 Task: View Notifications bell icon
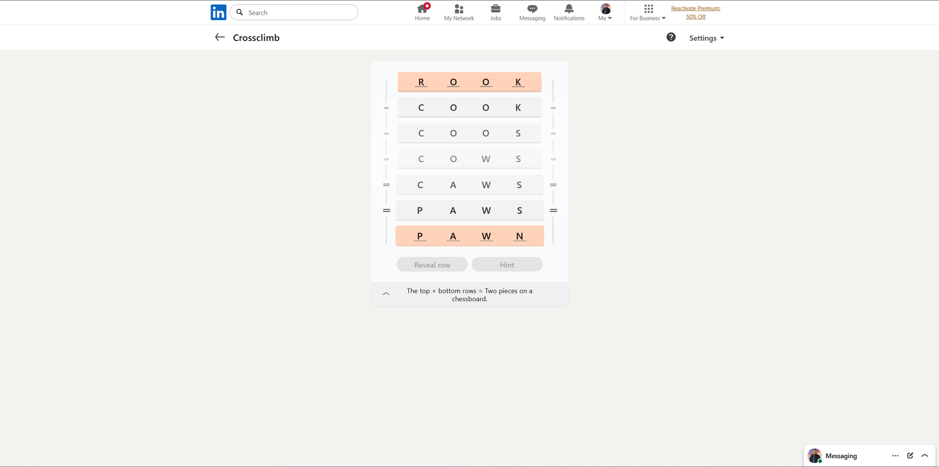click(569, 9)
